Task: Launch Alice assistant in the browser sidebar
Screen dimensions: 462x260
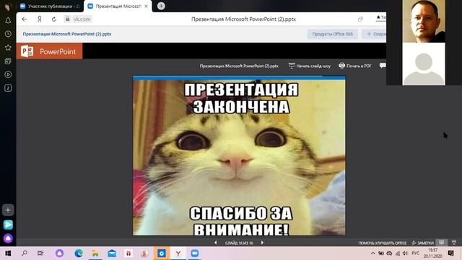Action: point(8,238)
